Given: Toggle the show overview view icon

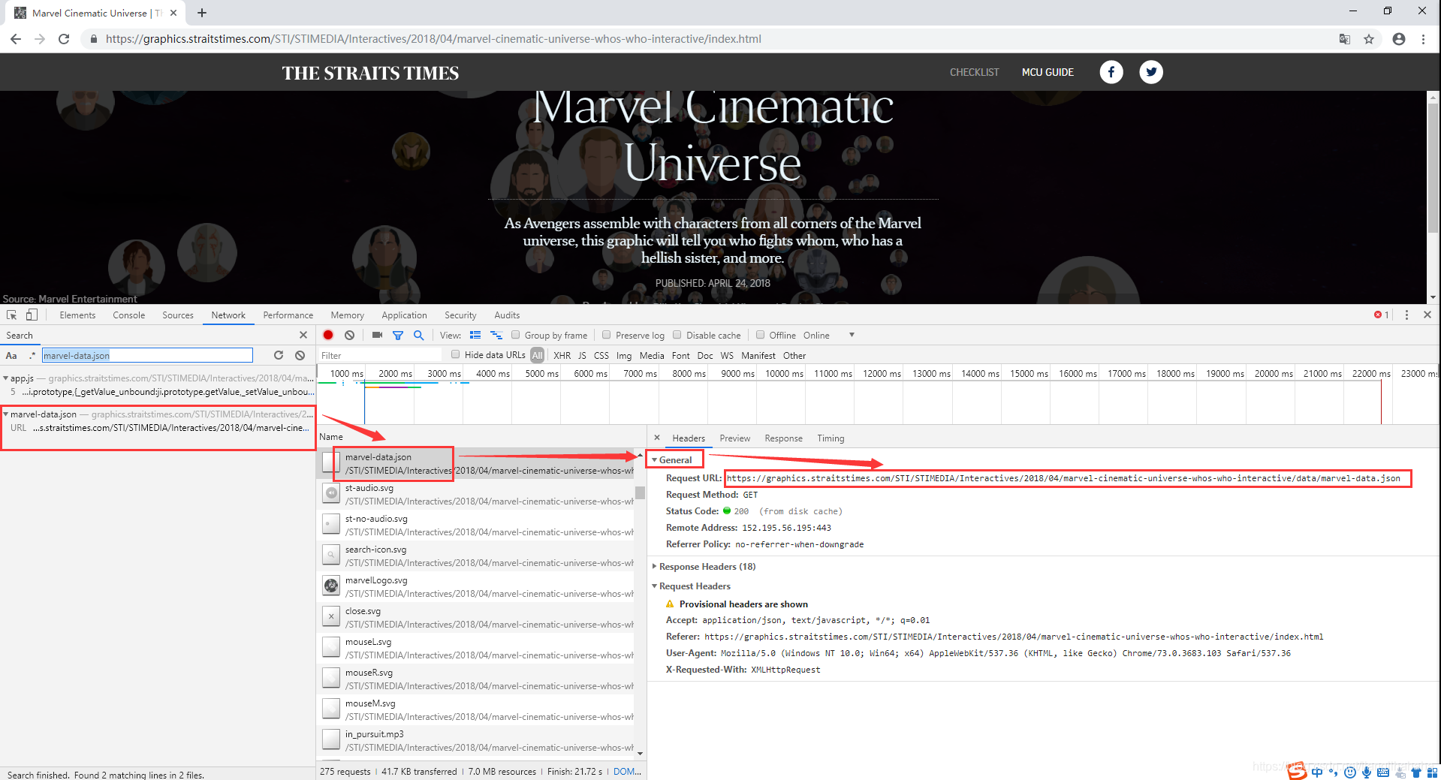Looking at the screenshot, I should [x=496, y=336].
